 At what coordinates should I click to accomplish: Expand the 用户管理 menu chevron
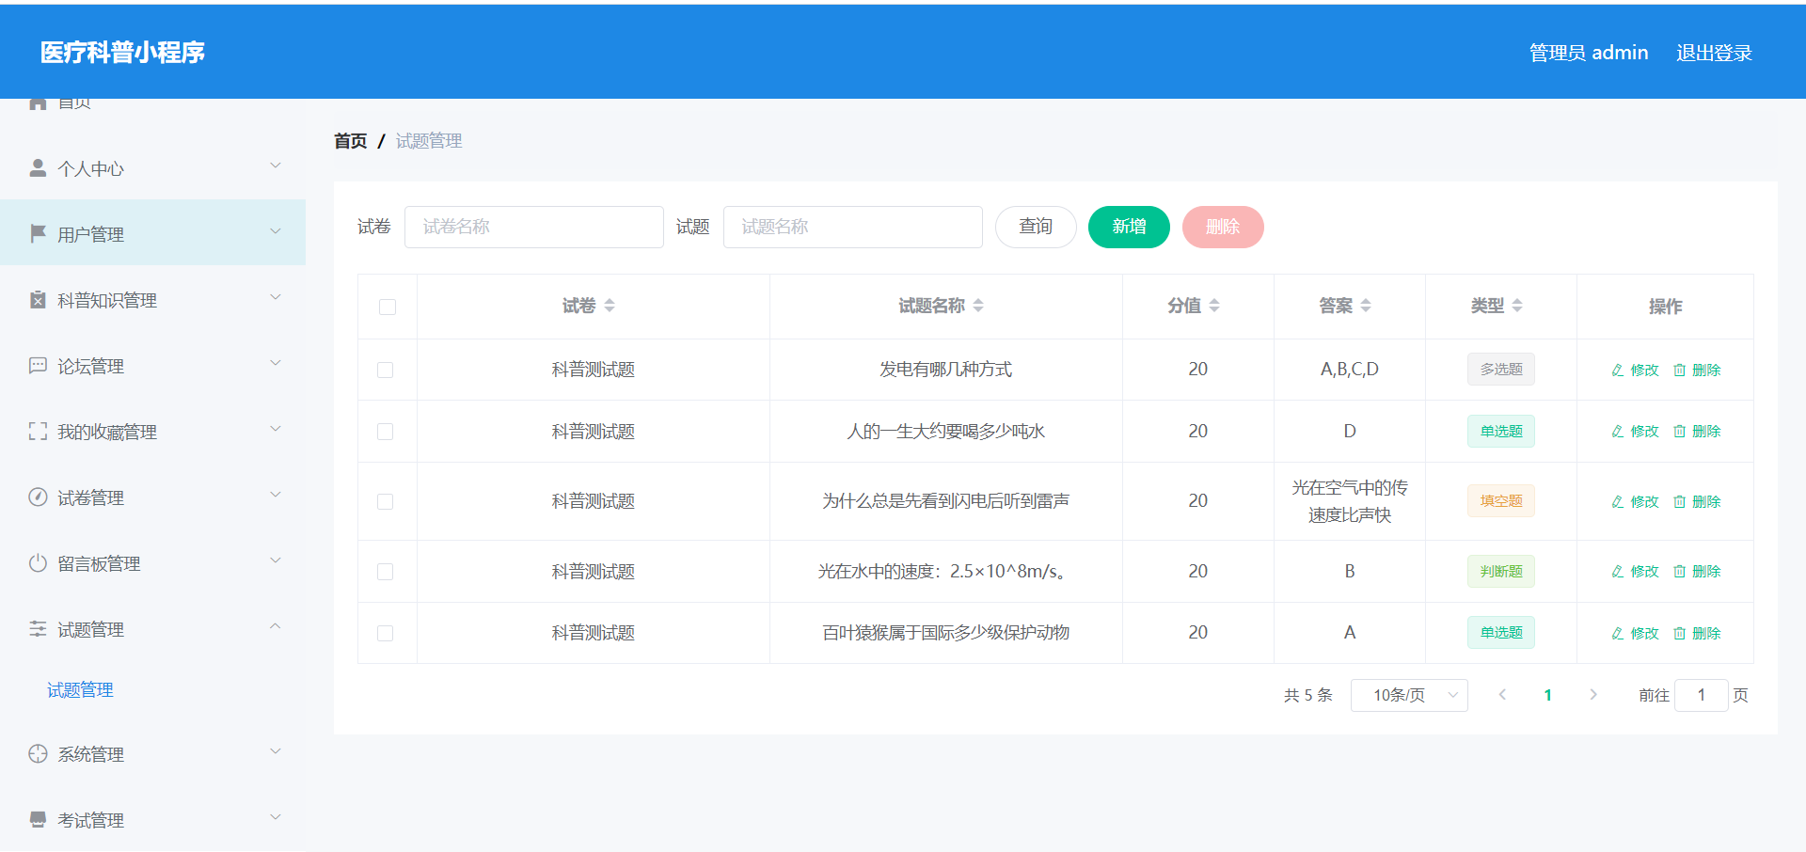click(x=276, y=231)
